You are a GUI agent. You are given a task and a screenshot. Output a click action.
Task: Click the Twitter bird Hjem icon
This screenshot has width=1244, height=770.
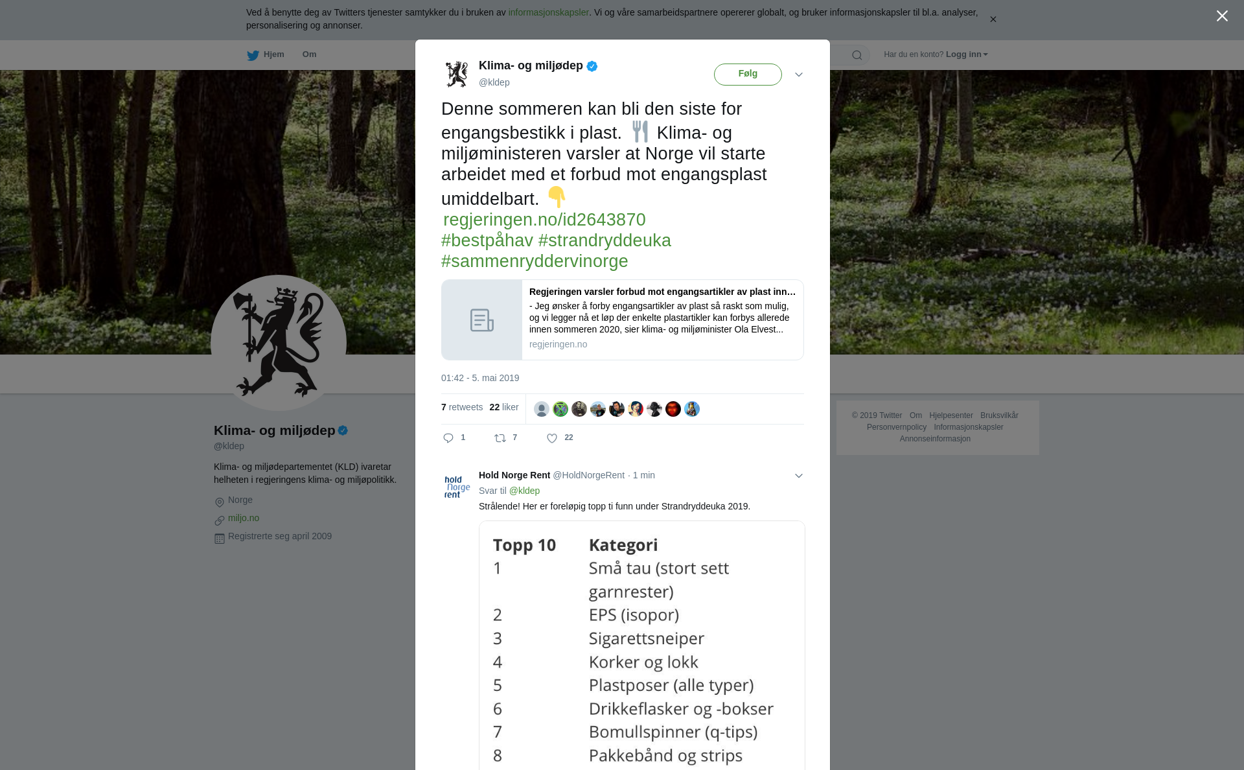(x=253, y=55)
